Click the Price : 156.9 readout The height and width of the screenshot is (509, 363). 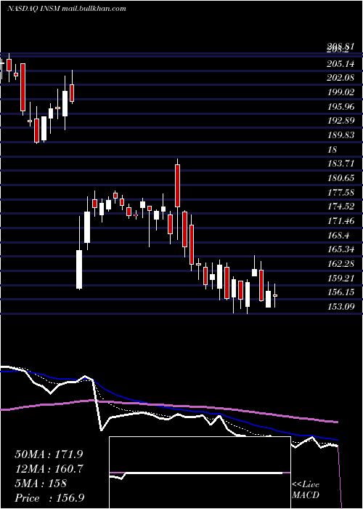[50, 498]
